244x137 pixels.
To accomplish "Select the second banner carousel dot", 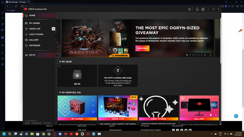I will 190,55.
